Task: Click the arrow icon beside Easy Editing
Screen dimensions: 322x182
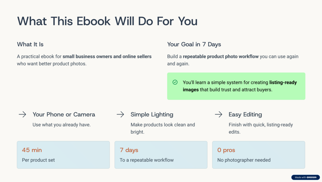Action: pyautogui.click(x=219, y=114)
